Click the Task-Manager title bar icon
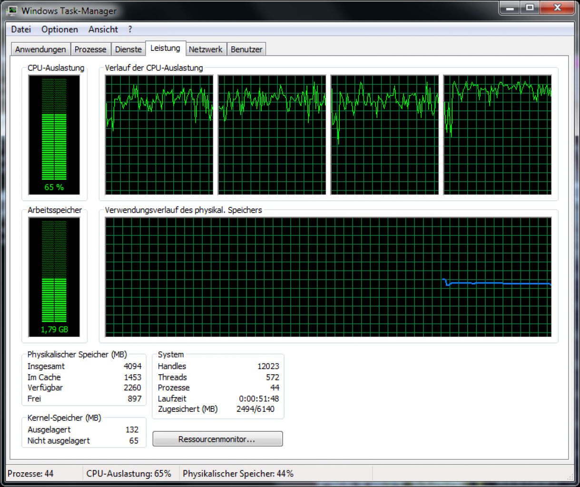 (x=12, y=10)
